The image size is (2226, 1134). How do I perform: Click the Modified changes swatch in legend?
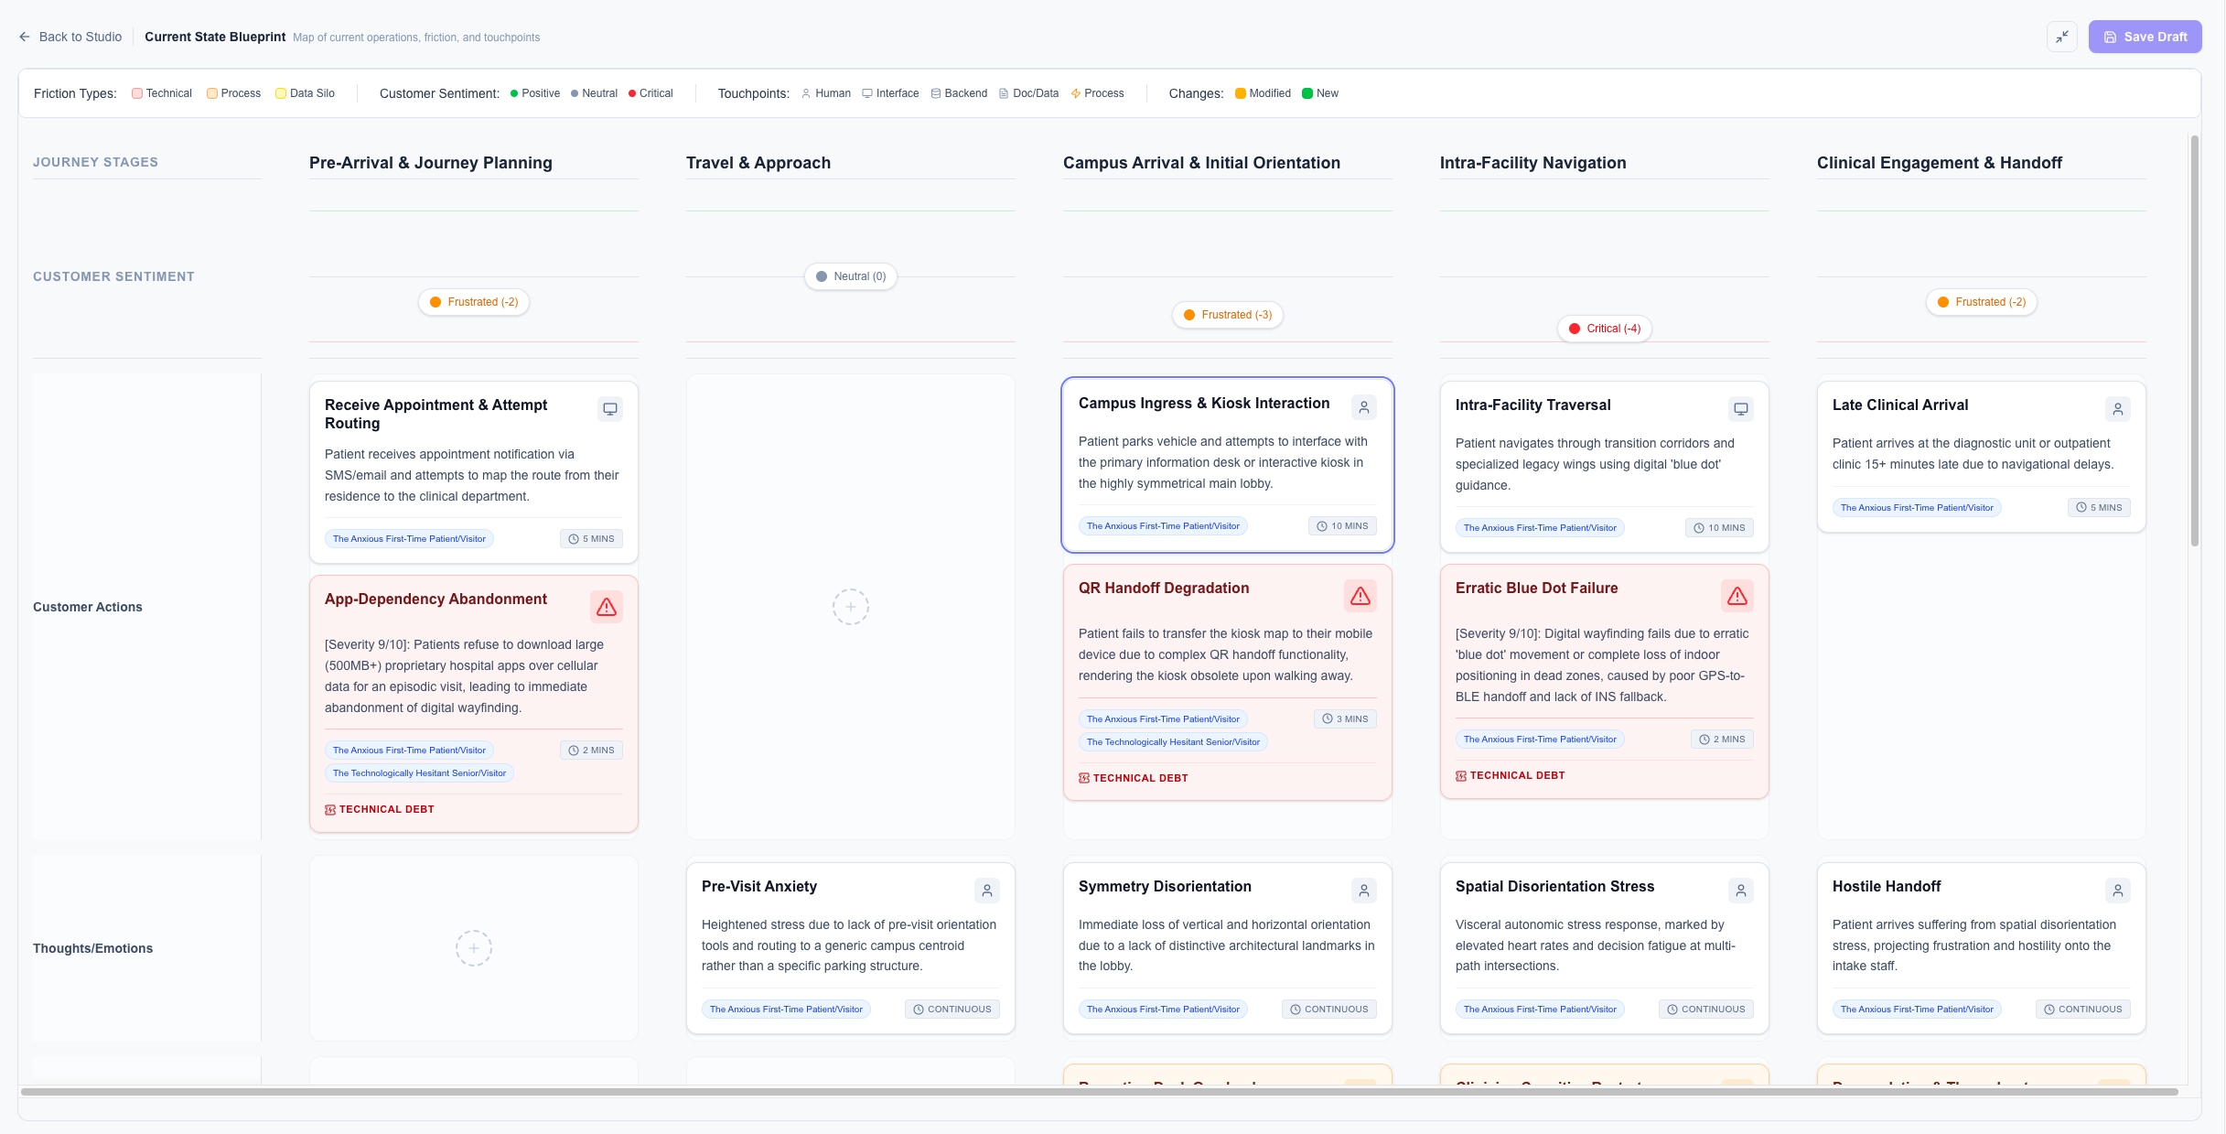click(1240, 93)
